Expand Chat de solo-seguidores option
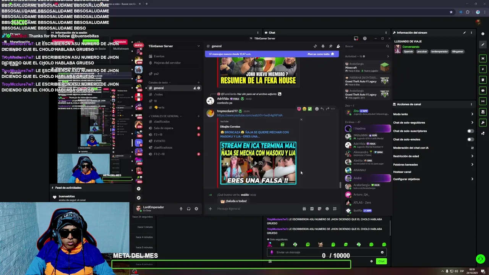Screen dimensions: 489x275 (x=434, y=123)
